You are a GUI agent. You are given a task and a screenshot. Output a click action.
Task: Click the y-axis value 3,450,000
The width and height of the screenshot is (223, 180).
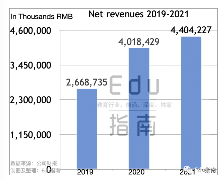coord(30,65)
